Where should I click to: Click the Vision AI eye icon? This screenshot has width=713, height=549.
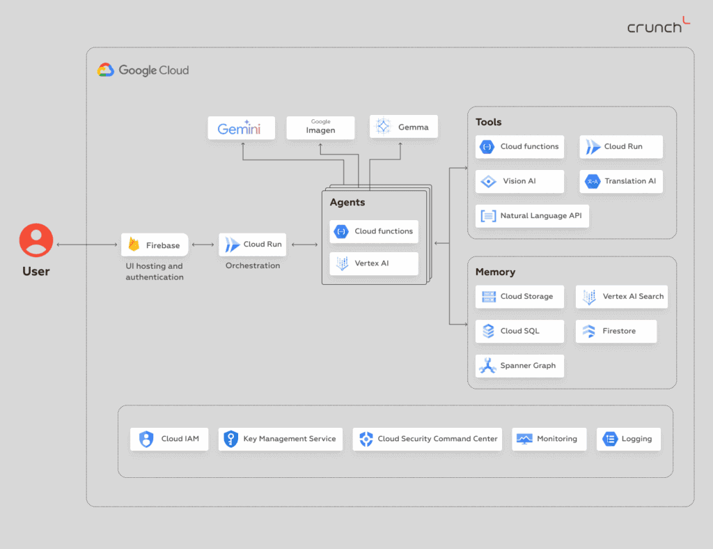[488, 181]
